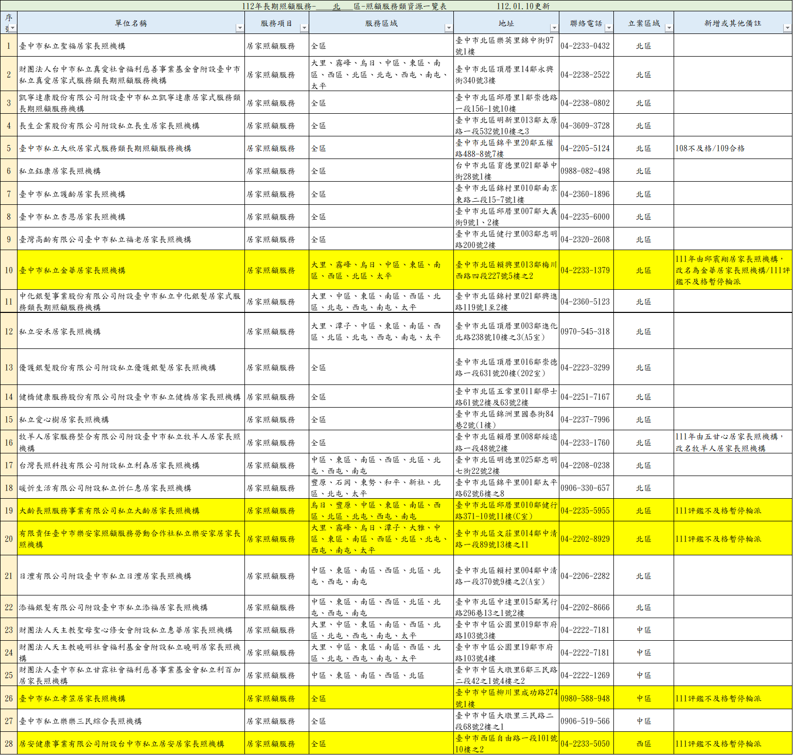Image resolution: width=793 pixels, height=755 pixels.
Task: Select the cell 優護銀髮股份有限公司附設私立優護銀髮居家長照機構
Action: click(131, 367)
